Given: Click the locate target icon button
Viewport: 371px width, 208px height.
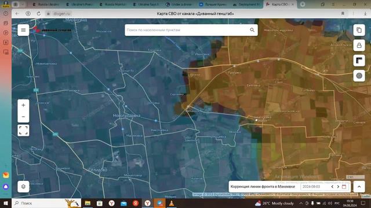Looking at the screenshot, I should click(359, 76).
